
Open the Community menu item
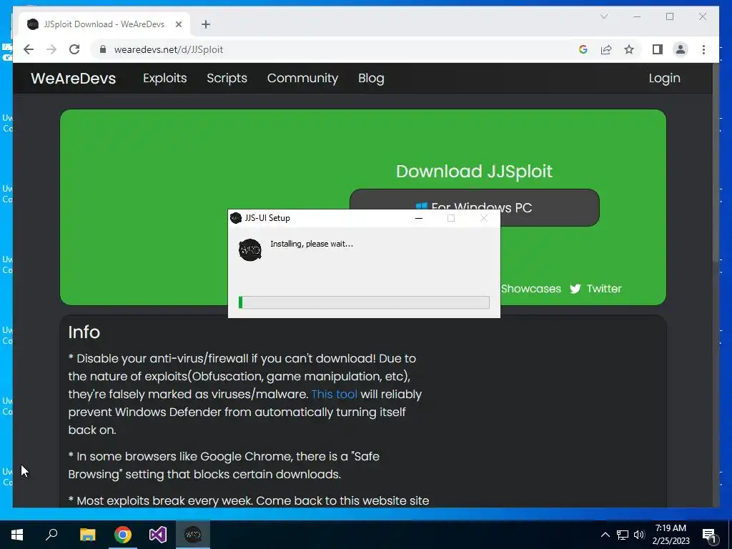click(x=302, y=78)
